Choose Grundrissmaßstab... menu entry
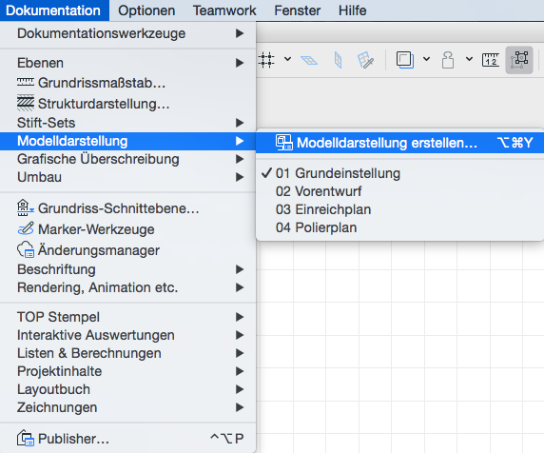 point(127,83)
